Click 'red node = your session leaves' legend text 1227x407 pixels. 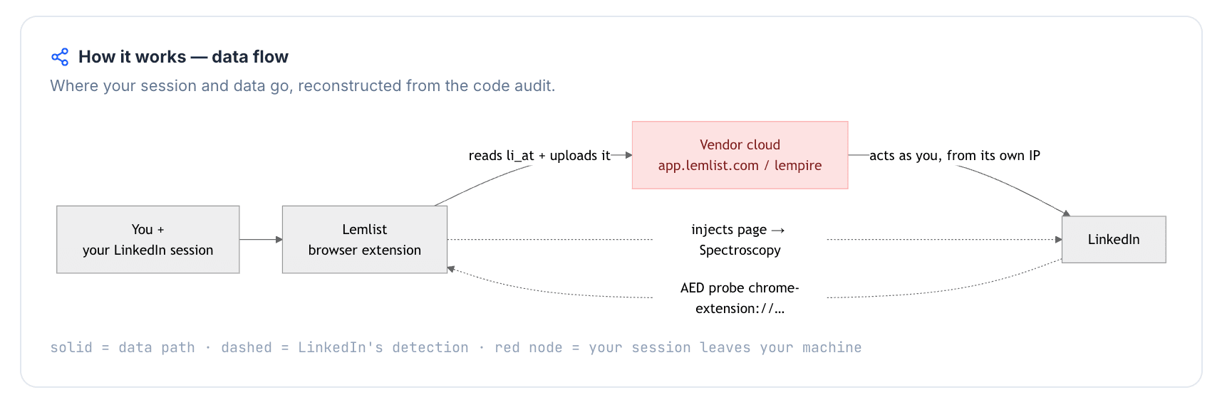coord(622,347)
